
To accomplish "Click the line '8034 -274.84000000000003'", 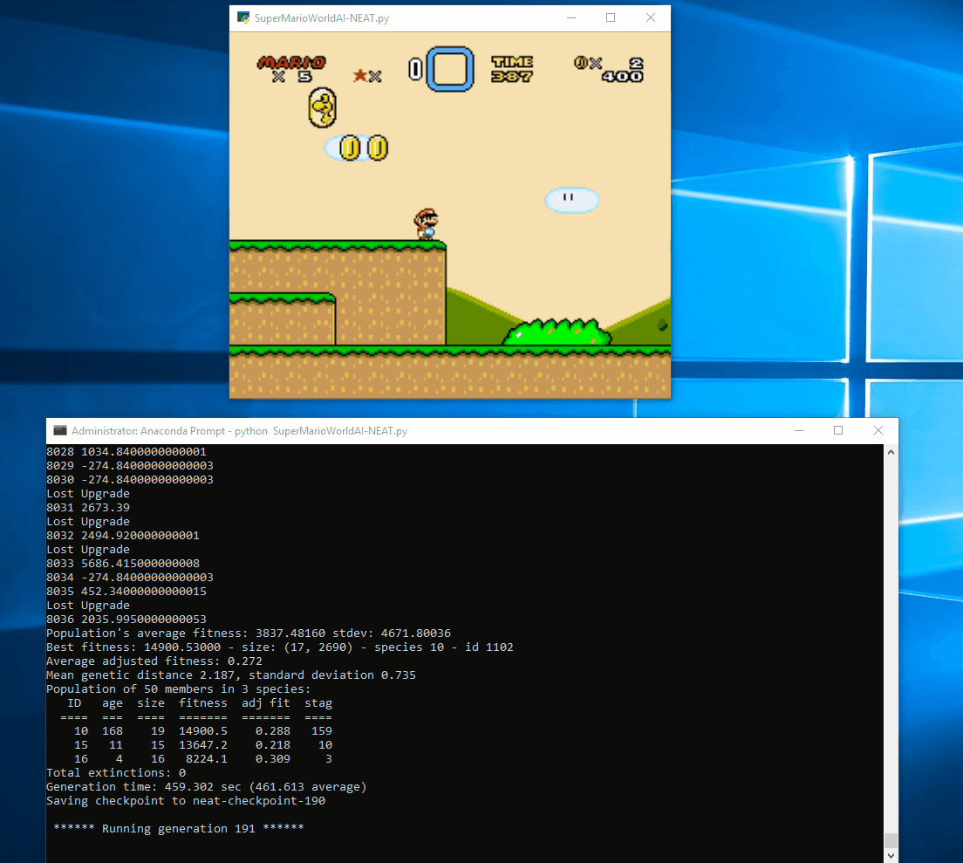I will (x=130, y=578).
